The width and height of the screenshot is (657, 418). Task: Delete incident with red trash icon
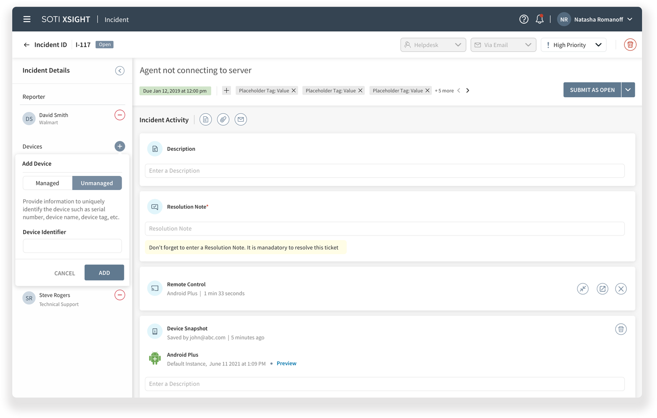[630, 45]
